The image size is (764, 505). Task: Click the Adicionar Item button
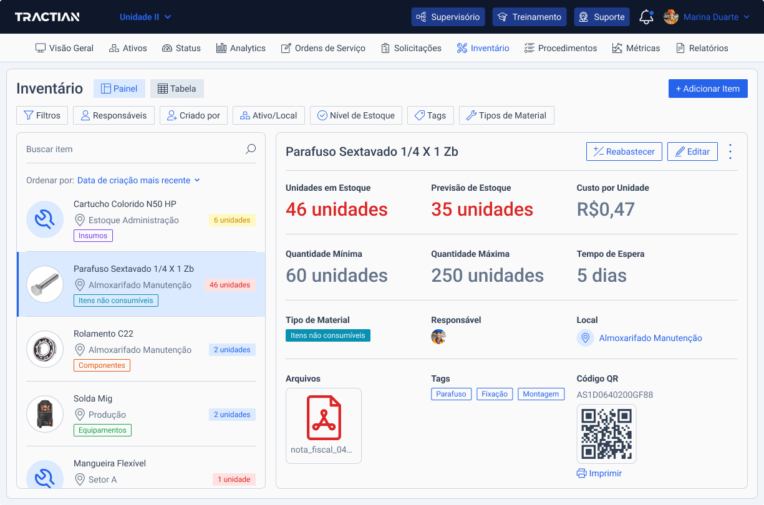(x=707, y=89)
